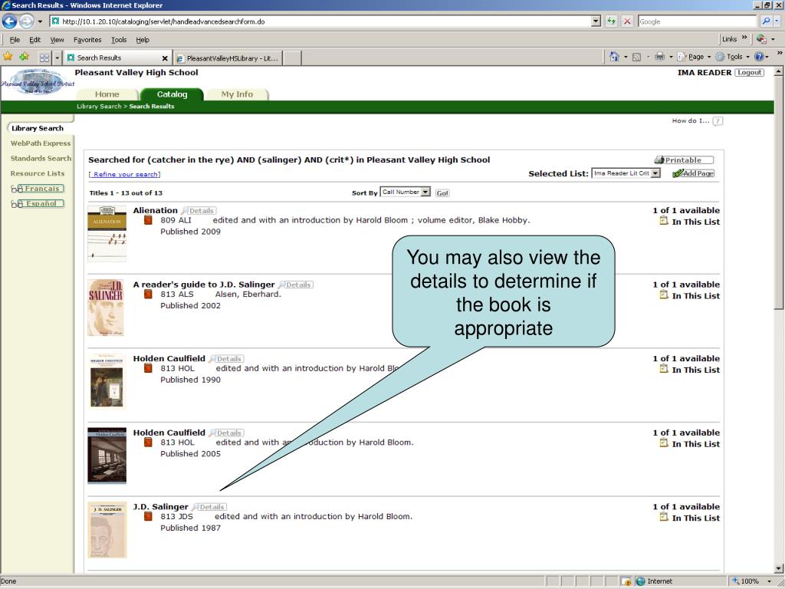The image size is (785, 589).
Task: Click the book icon for Holden Caulfield 1990
Action: click(148, 368)
